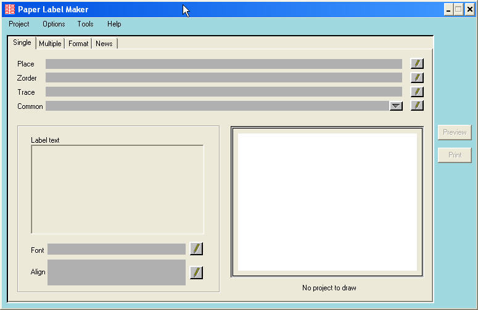Click the pencil edit icon beside Common
Image resolution: width=478 pixels, height=310 pixels.
click(418, 105)
